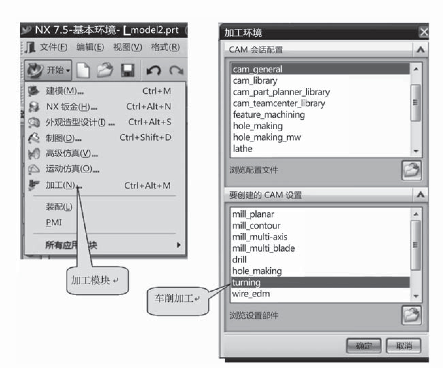
Task: Click the Redo arrow icon
Action: click(176, 71)
